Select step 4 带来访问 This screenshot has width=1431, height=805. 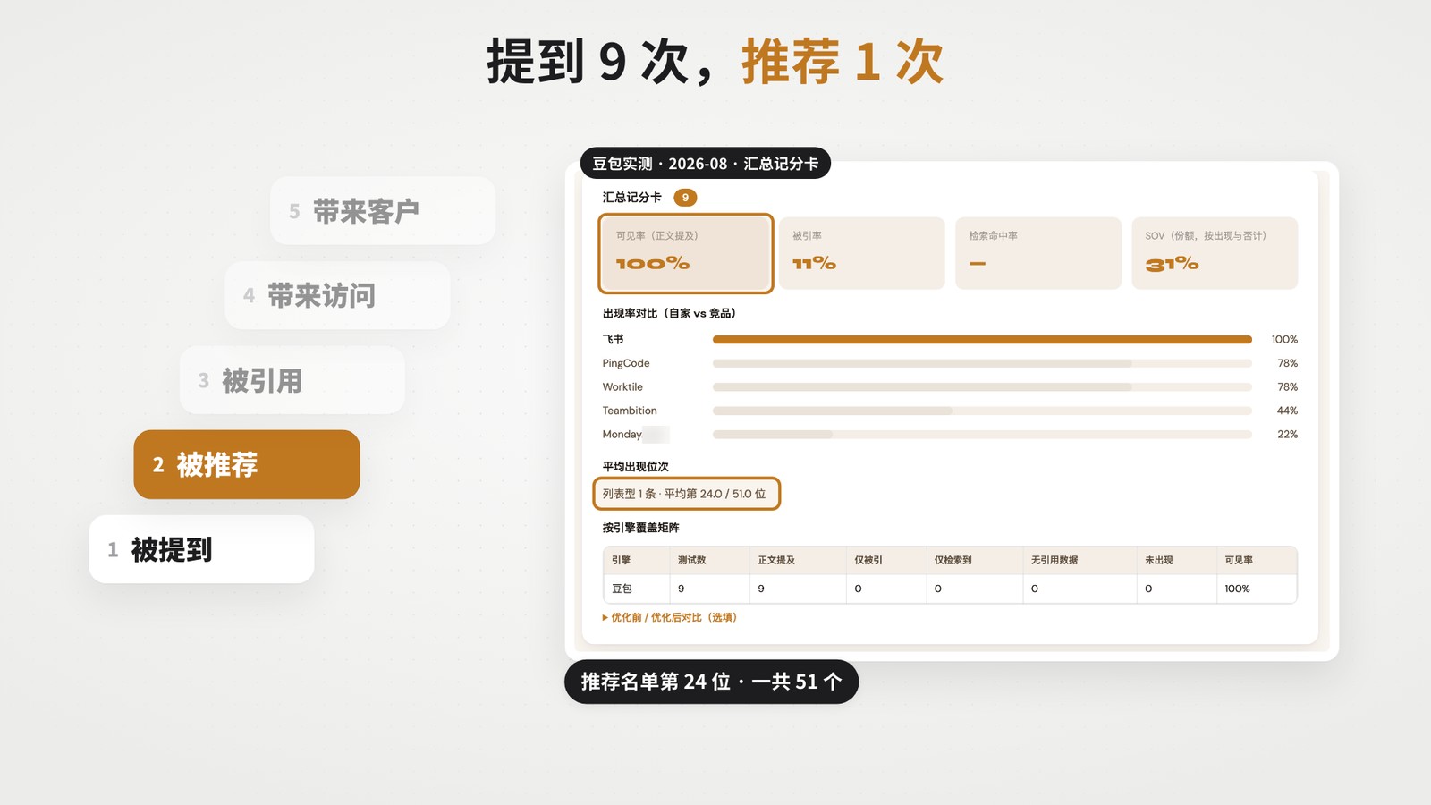point(337,295)
